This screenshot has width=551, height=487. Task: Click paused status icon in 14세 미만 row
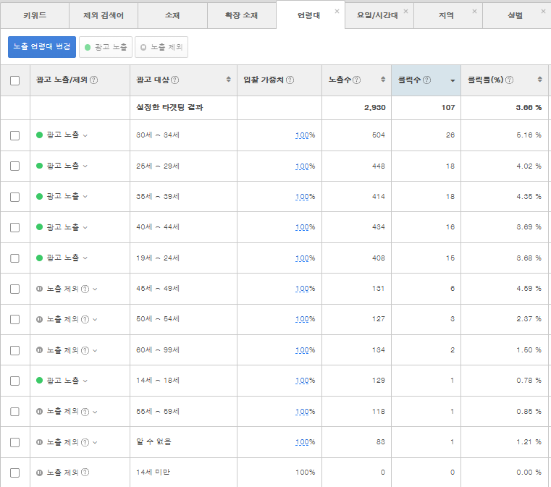pos(39,473)
